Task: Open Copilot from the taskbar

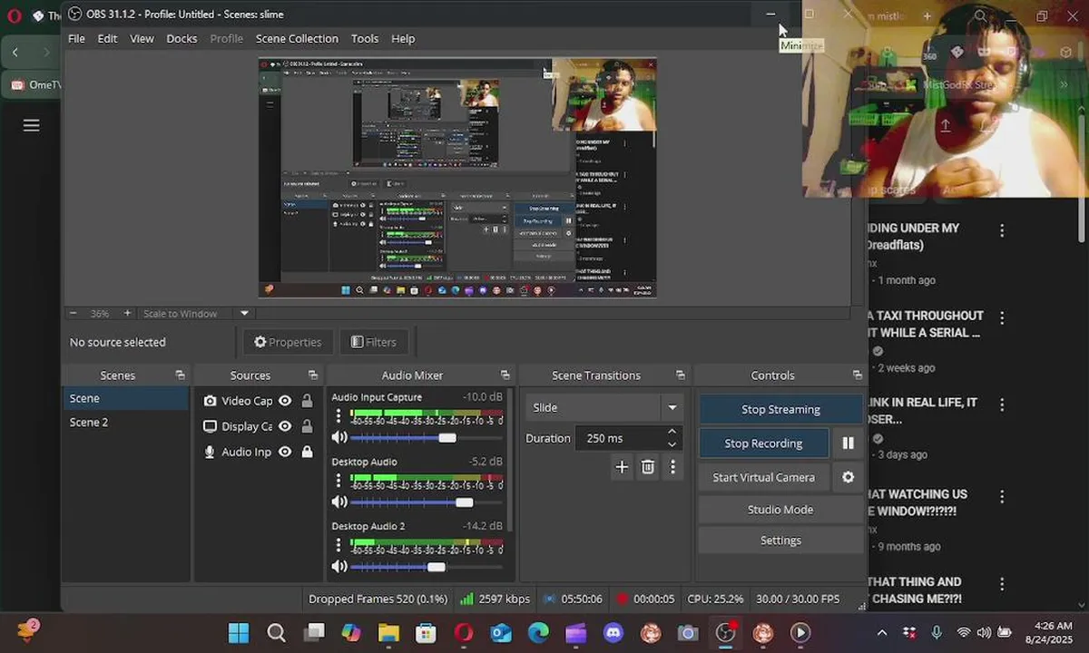Action: [x=351, y=633]
